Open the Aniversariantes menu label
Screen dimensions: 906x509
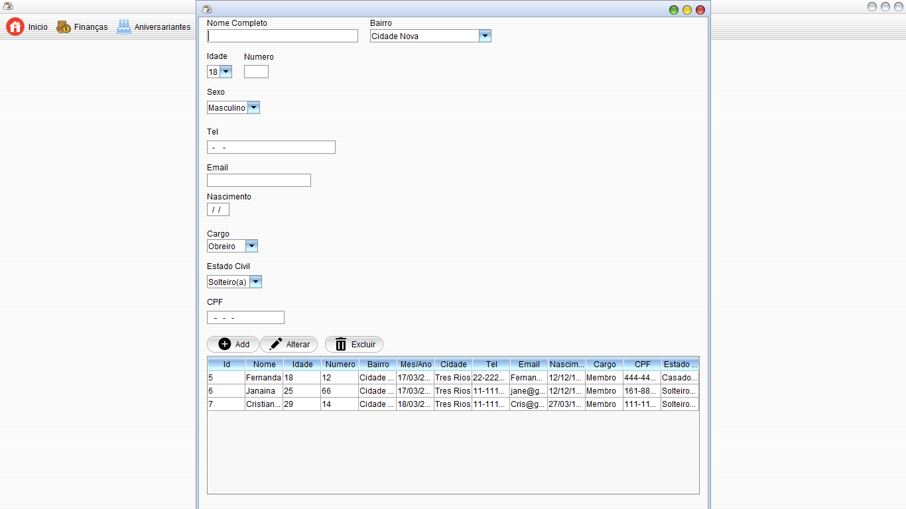pos(162,27)
